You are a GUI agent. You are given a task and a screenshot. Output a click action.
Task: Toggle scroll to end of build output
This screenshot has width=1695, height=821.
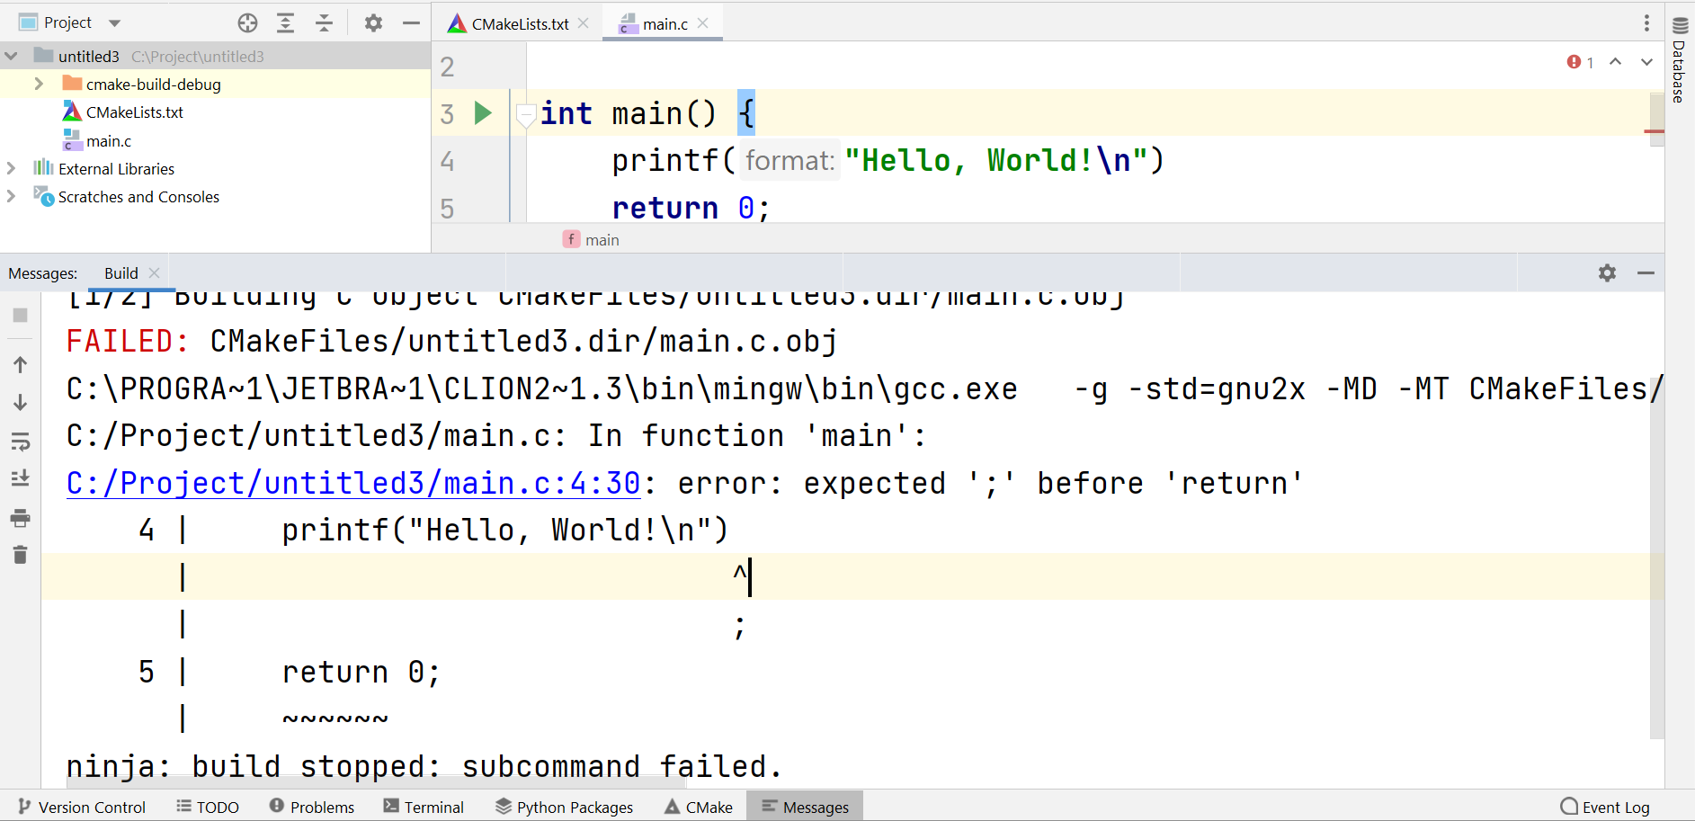pyautogui.click(x=20, y=478)
